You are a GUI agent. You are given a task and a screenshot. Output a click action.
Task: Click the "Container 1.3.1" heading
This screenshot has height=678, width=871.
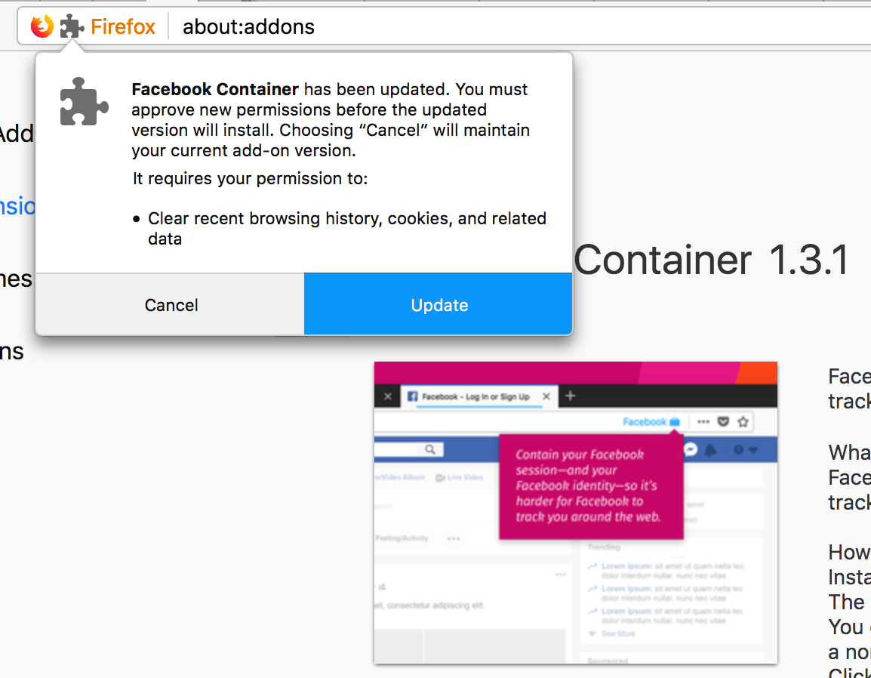712,260
